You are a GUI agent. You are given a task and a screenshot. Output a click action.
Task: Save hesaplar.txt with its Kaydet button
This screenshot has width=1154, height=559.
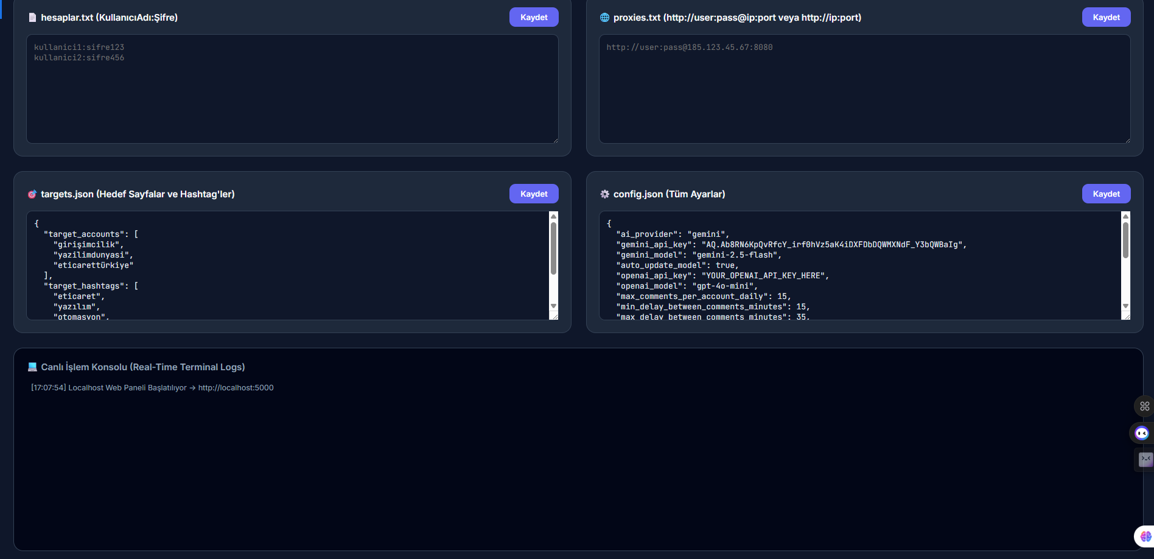tap(534, 17)
